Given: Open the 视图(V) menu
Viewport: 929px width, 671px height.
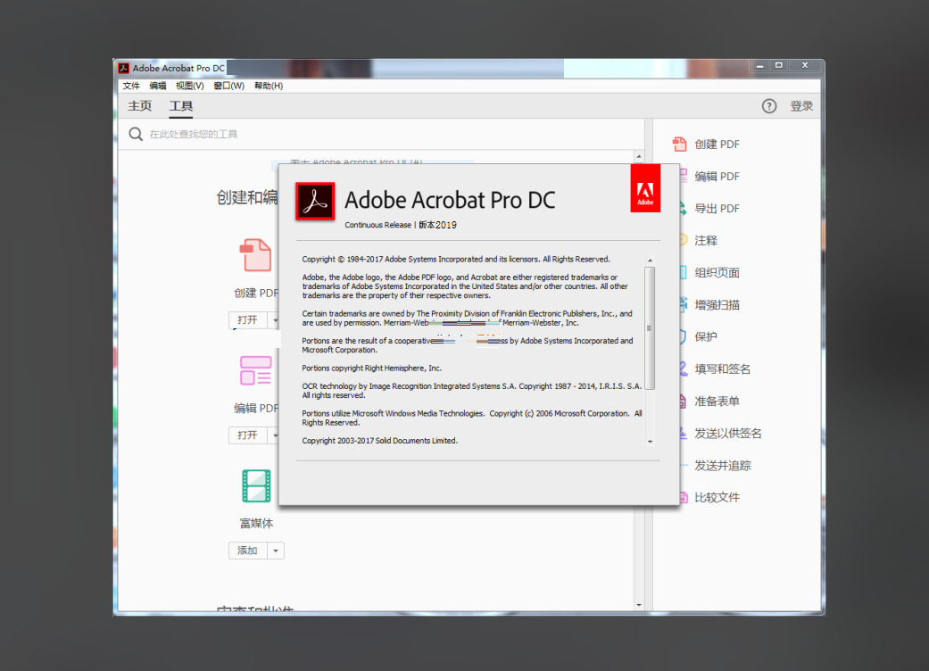Looking at the screenshot, I should [x=189, y=86].
